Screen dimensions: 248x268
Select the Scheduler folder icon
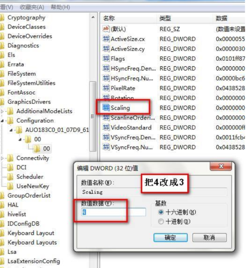pos(10,177)
